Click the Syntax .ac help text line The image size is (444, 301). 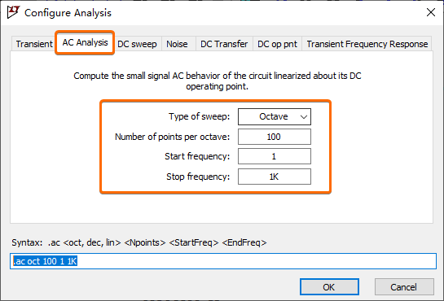(139, 242)
